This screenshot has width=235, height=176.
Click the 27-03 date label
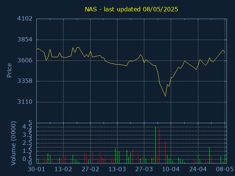coord(144,169)
